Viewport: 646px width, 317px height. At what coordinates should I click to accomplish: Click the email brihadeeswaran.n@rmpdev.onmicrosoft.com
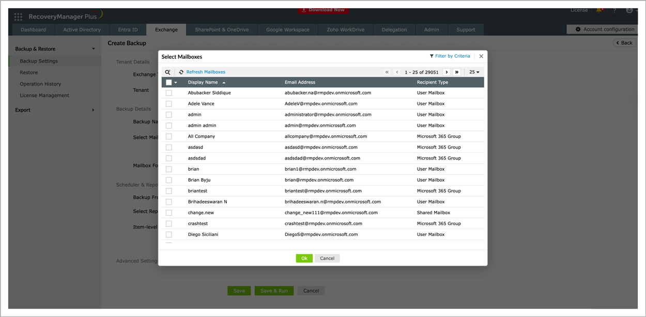tap(333, 202)
